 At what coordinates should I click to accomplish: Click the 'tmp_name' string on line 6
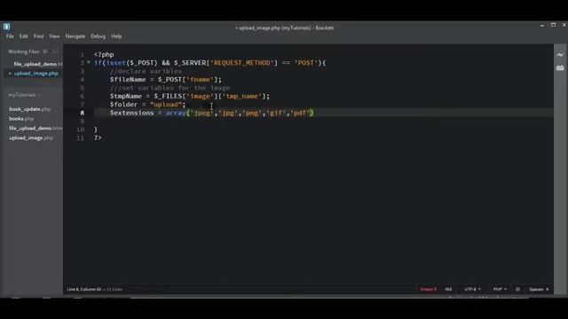[242, 97]
